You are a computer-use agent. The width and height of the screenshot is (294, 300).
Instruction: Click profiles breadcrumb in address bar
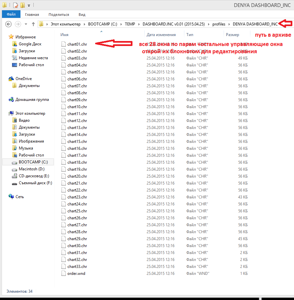(x=219, y=24)
